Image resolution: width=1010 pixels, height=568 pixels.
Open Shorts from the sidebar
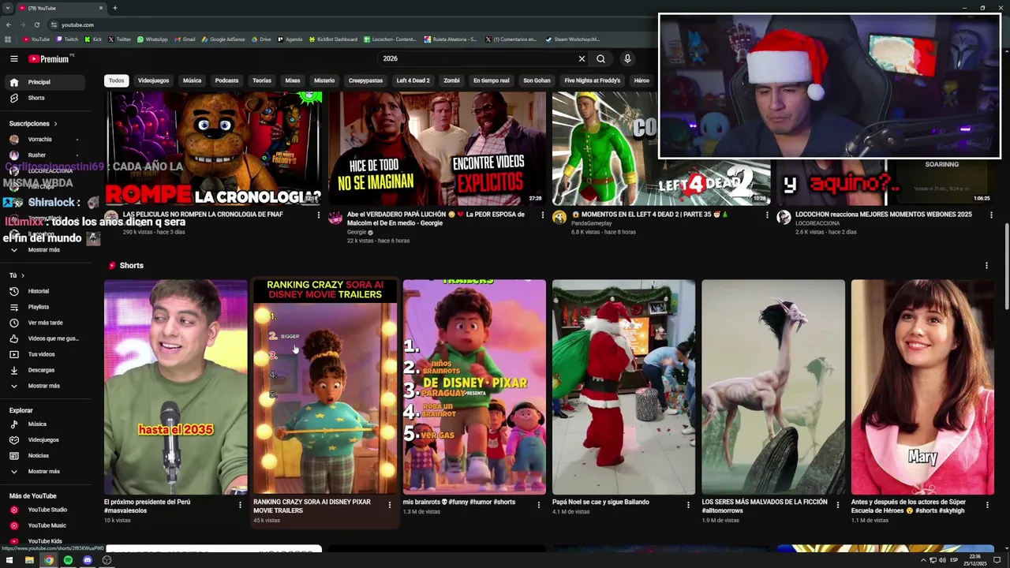click(47, 98)
